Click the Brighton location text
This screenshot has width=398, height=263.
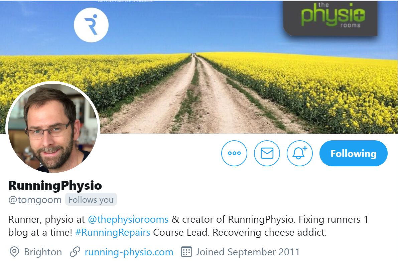pos(43,252)
